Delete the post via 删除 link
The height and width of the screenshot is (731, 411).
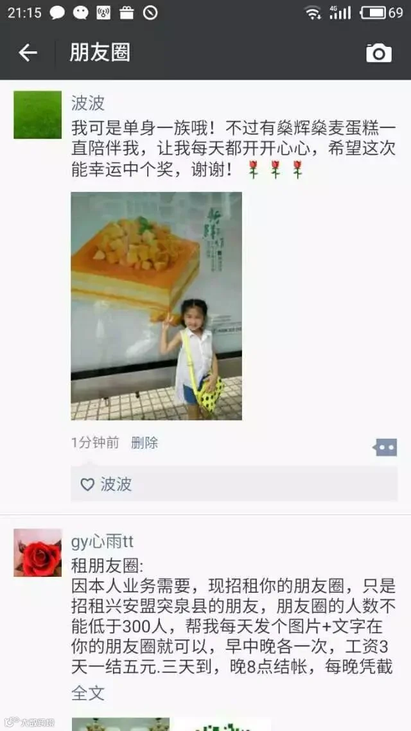pos(144,443)
